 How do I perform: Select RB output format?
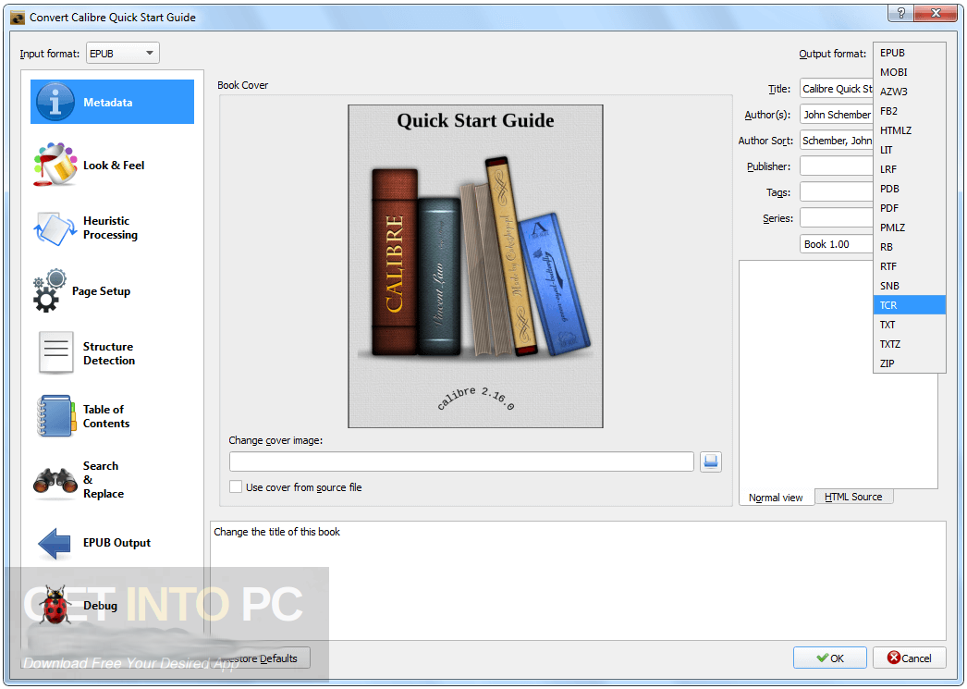[x=909, y=247]
